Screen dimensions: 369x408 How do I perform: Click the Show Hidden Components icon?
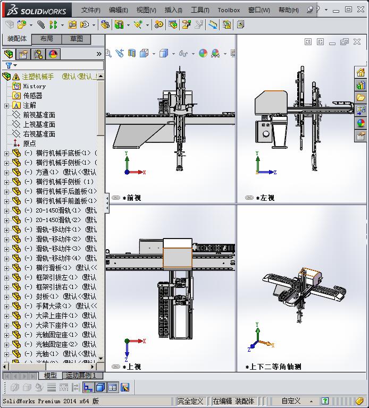click(105, 25)
